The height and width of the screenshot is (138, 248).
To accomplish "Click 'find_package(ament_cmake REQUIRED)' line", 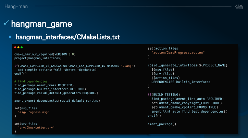I will point(44,85).
